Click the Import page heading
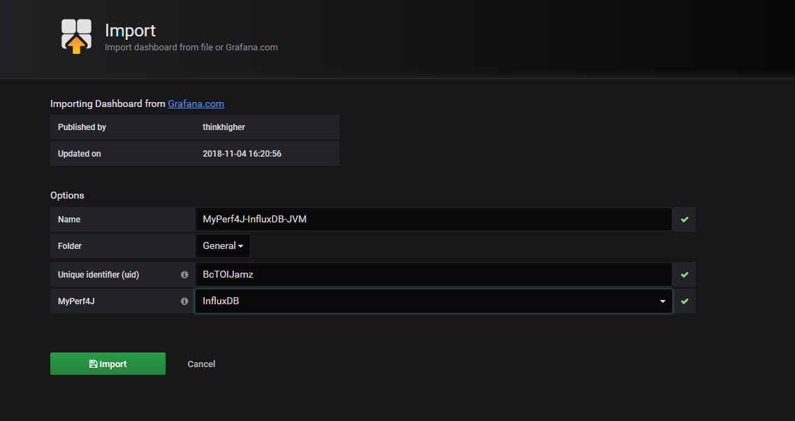This screenshot has height=421, width=795. [x=130, y=31]
